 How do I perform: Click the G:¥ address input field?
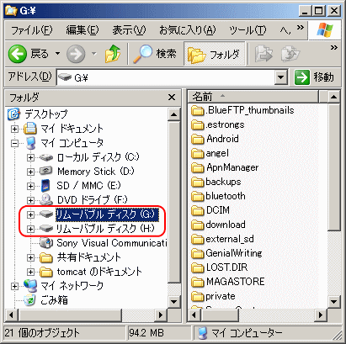(166, 77)
